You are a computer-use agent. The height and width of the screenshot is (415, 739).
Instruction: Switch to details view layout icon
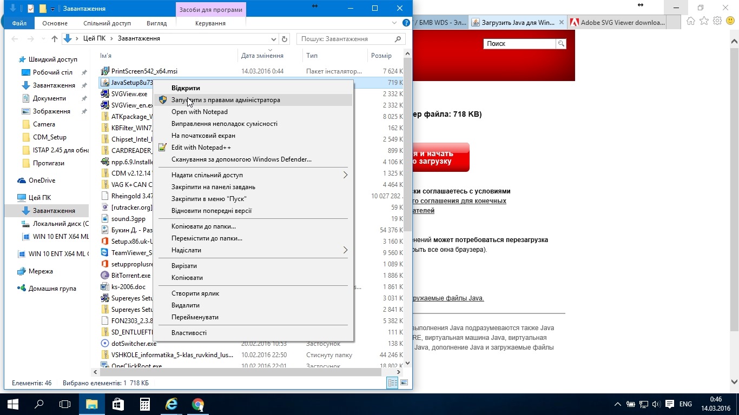click(x=392, y=383)
